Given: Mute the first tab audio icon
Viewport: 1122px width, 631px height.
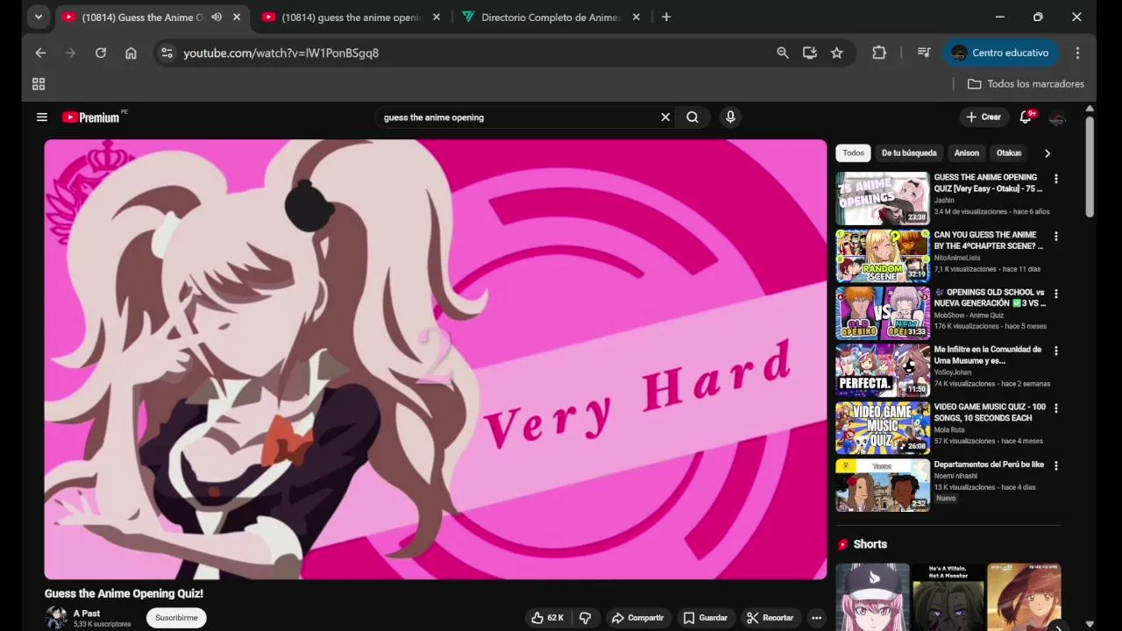Looking at the screenshot, I should pos(217,17).
